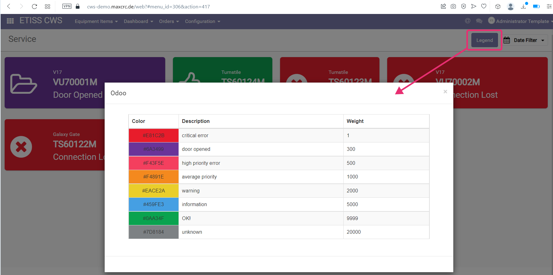553x275 pixels.
Task: Click the calendar icon beside Date Filter
Action: click(x=507, y=40)
